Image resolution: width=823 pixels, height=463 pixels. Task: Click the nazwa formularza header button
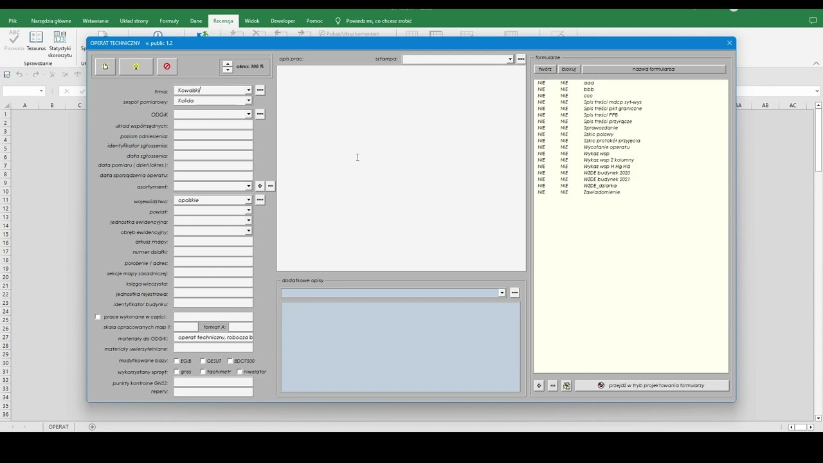pyautogui.click(x=654, y=69)
